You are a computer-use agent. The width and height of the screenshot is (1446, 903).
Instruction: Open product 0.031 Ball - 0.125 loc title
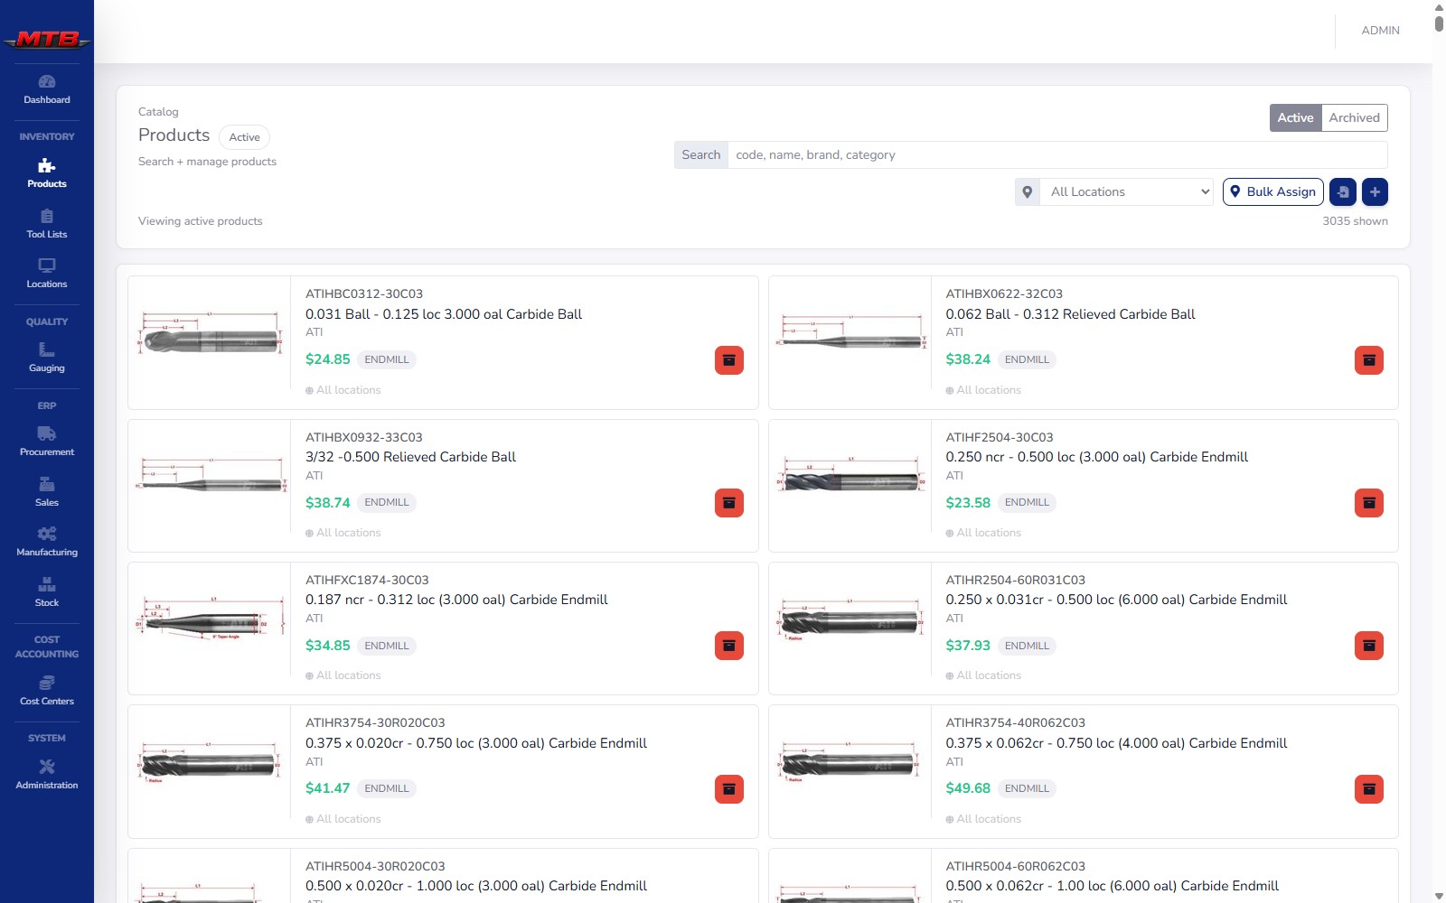point(444,314)
